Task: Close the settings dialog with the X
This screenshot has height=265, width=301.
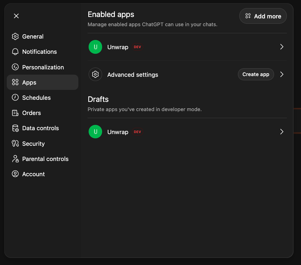Action: point(16,16)
